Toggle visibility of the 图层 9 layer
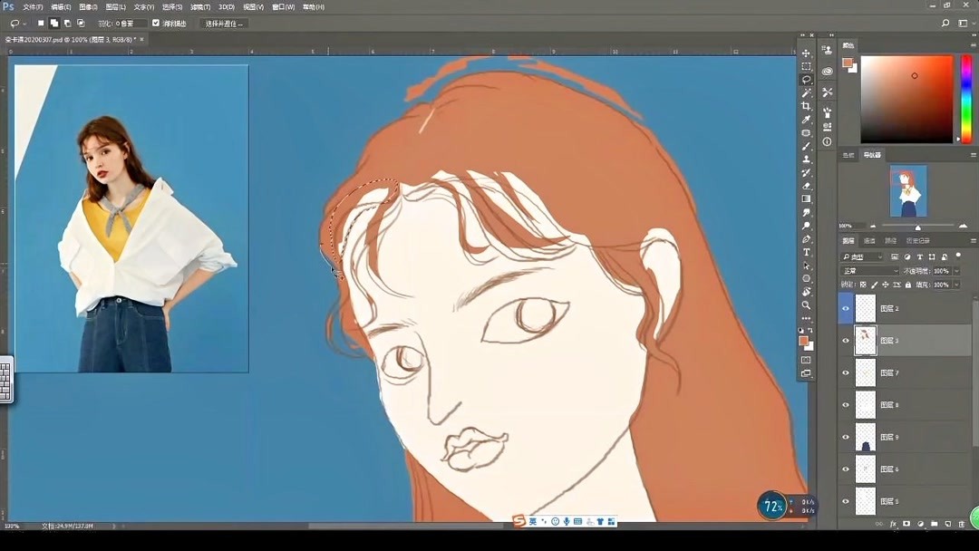This screenshot has width=979, height=551. pyautogui.click(x=846, y=438)
